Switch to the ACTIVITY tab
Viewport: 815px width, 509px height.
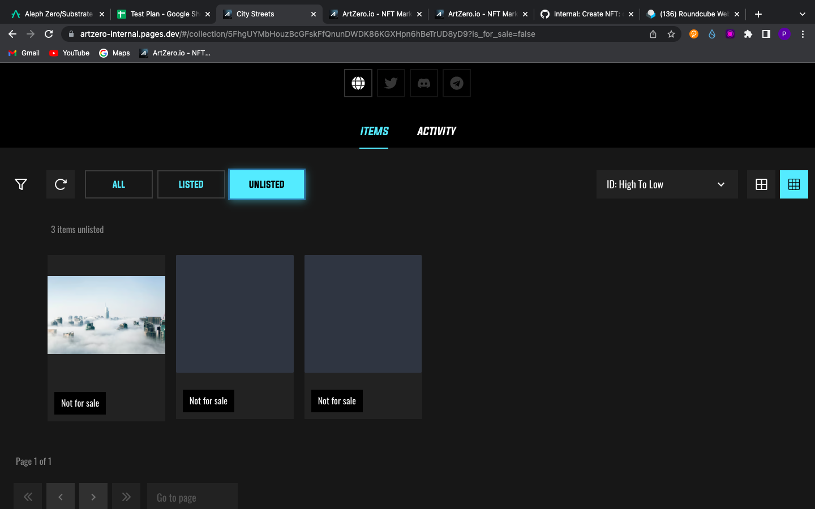(x=436, y=131)
